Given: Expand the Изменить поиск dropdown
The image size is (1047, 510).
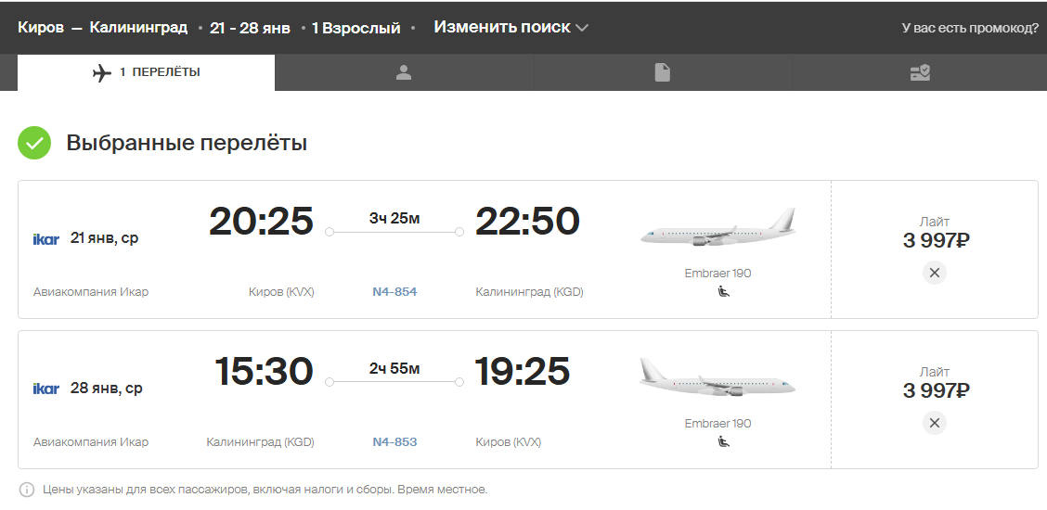Looking at the screenshot, I should click(511, 27).
